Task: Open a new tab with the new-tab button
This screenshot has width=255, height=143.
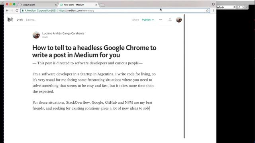Action: click(102, 5)
